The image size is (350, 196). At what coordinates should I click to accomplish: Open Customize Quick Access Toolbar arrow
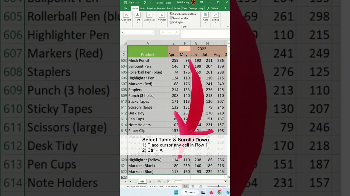coord(150,3)
